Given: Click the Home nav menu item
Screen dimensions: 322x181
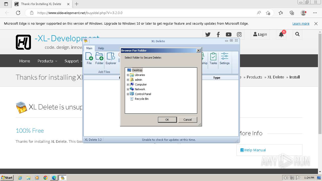Looking at the screenshot, I should pos(25,61).
